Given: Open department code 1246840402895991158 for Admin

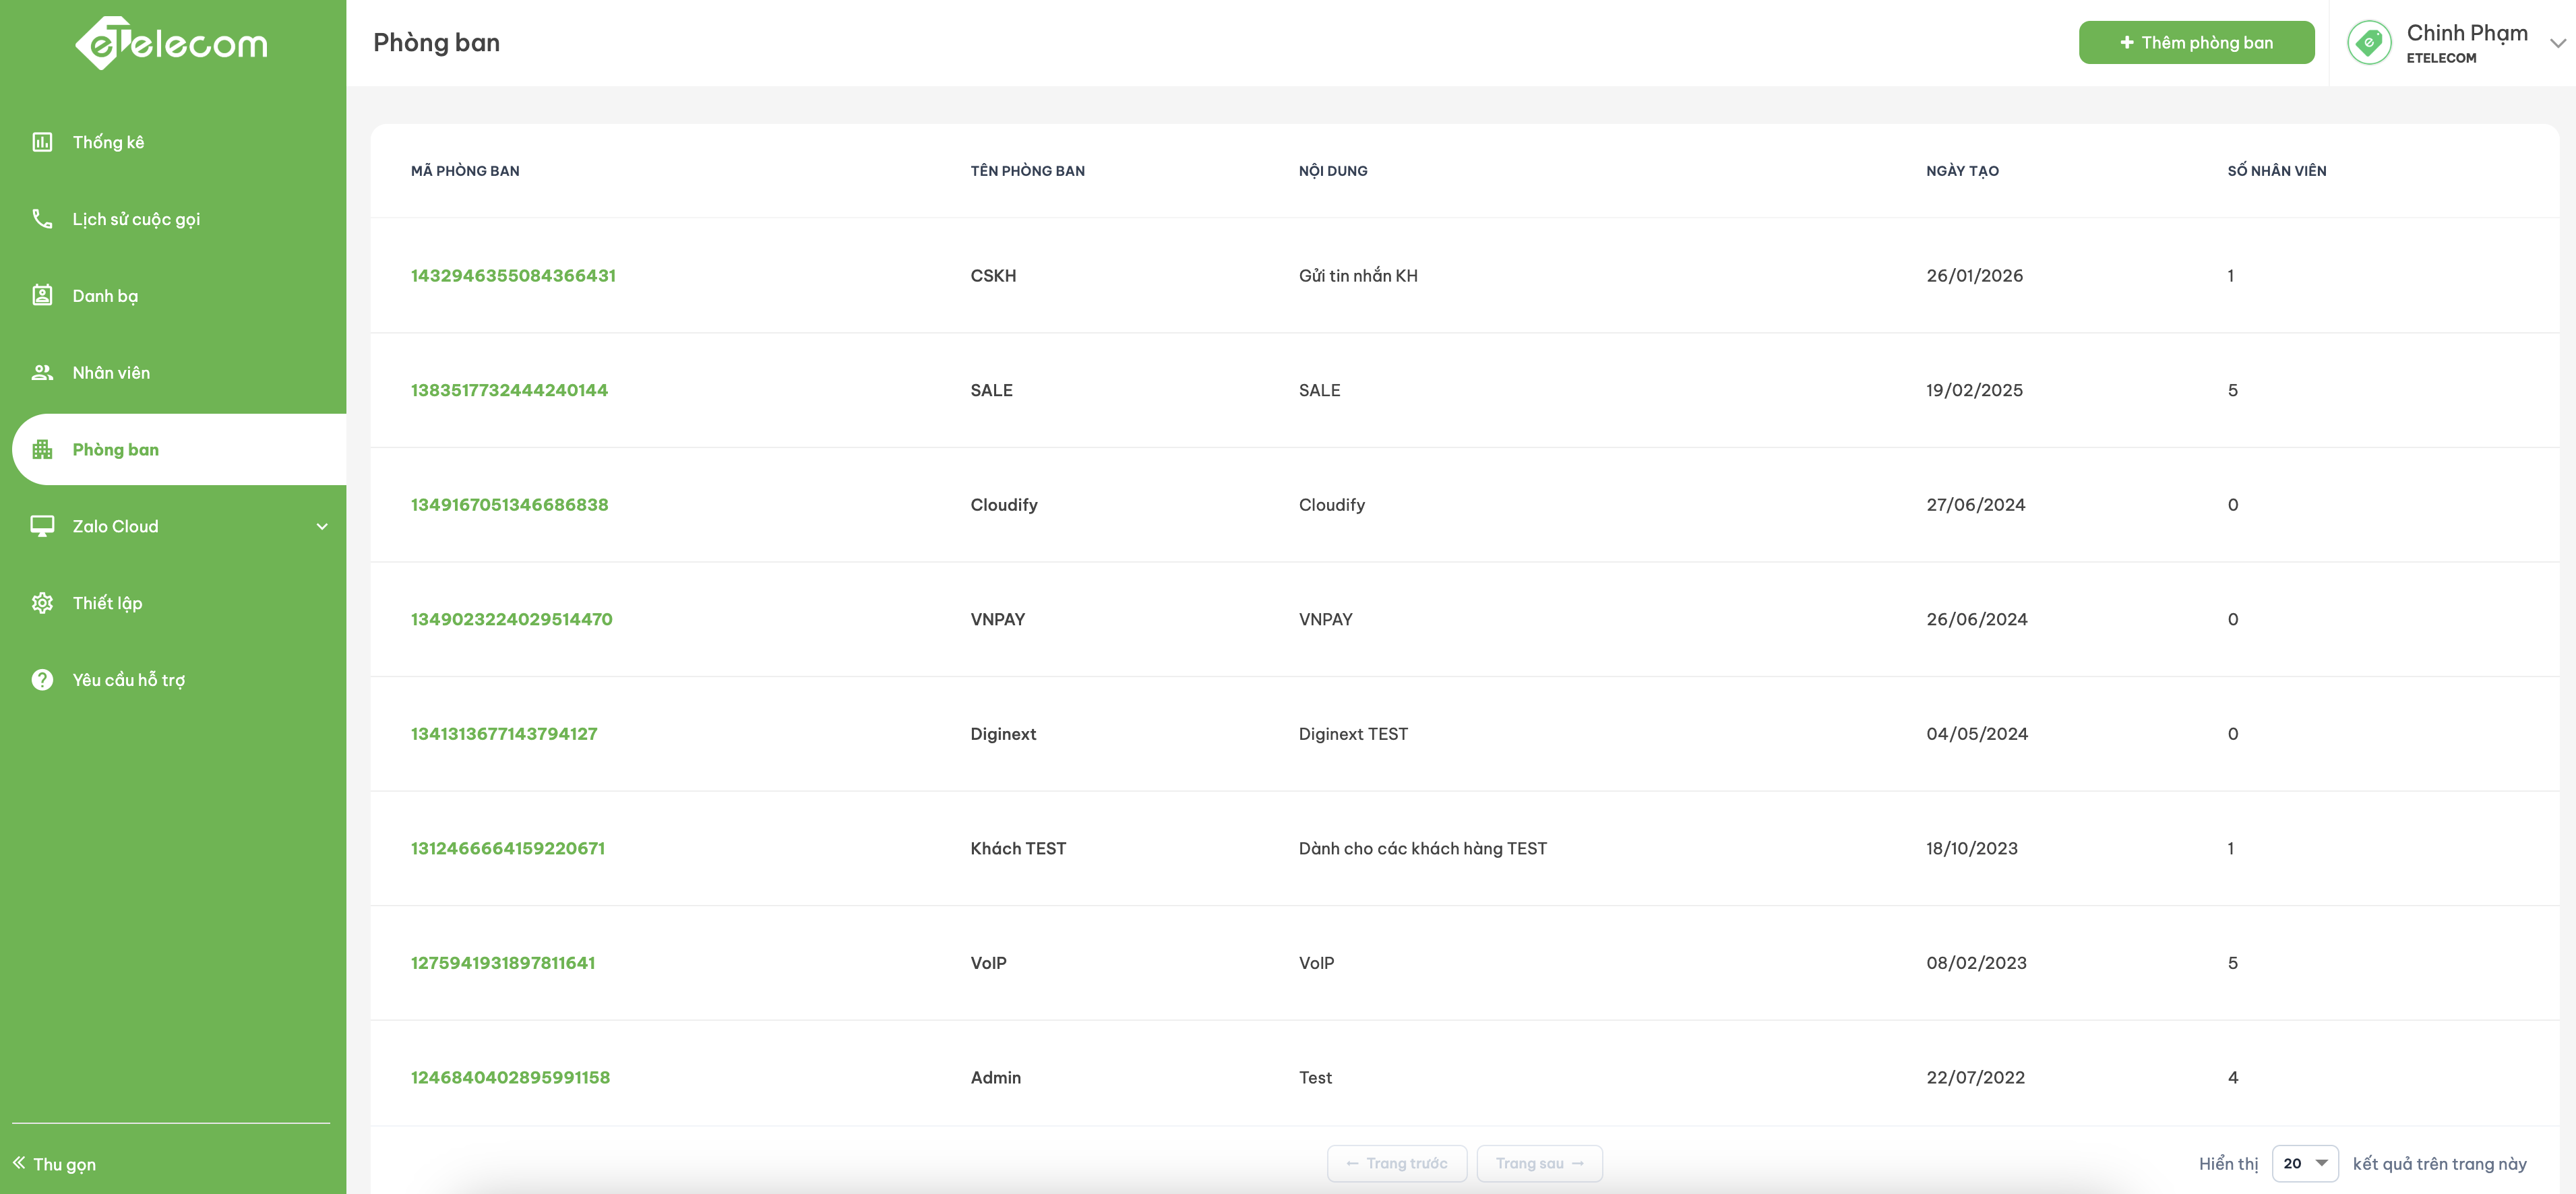Looking at the screenshot, I should (x=510, y=1077).
